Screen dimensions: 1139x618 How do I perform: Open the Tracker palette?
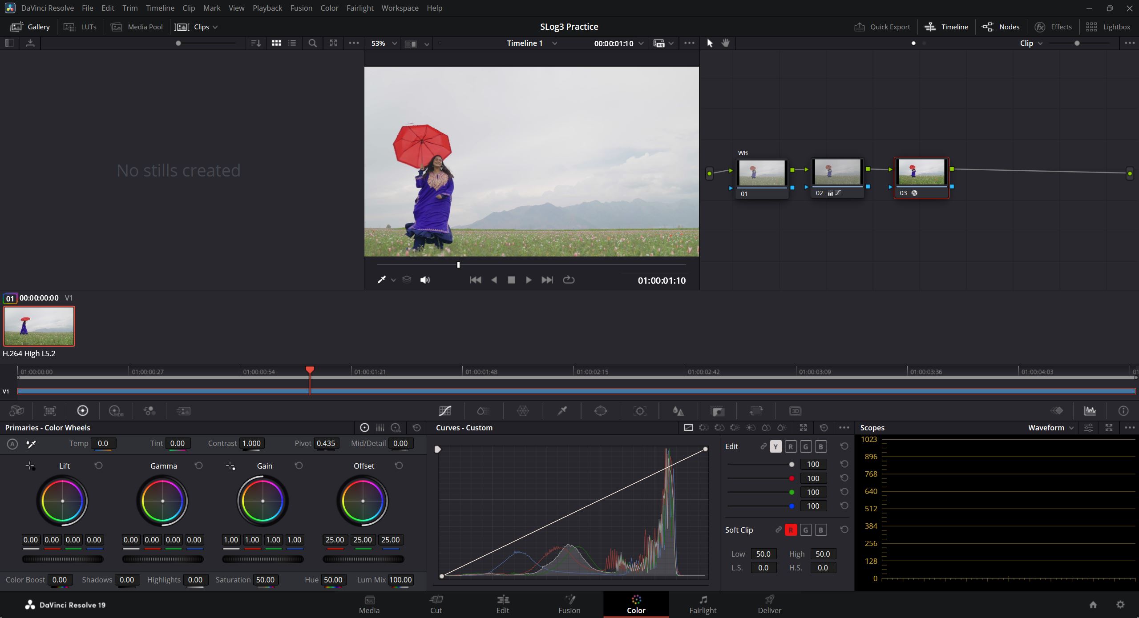click(640, 411)
